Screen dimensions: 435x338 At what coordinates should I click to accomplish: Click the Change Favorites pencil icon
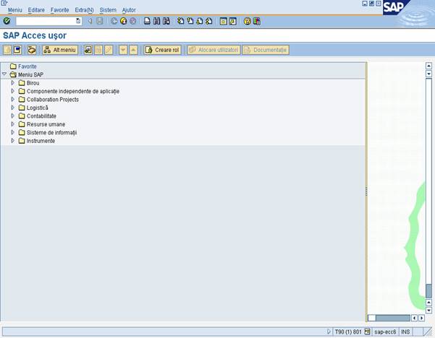pyautogui.click(x=109, y=50)
